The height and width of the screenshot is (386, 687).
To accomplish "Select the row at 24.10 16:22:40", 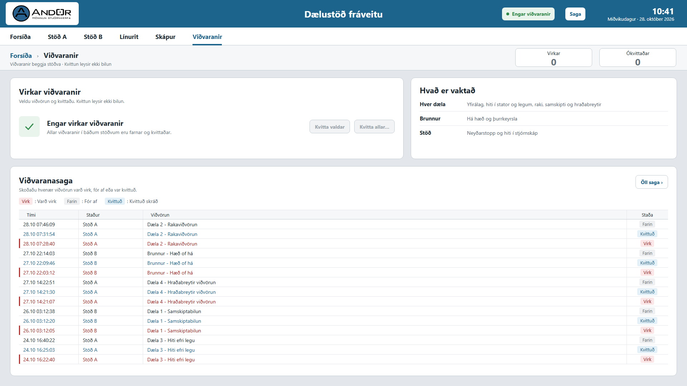I will 343,360.
